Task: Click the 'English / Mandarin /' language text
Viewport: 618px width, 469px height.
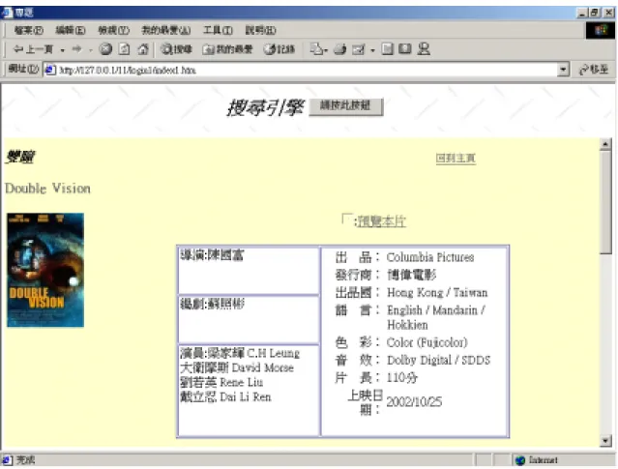Action: 436,310
